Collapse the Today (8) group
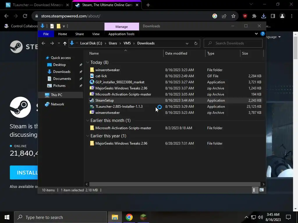Viewport: 298px width, 223px height. pyautogui.click(x=88, y=62)
